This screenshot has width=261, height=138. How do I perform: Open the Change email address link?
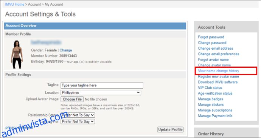tap(215, 48)
